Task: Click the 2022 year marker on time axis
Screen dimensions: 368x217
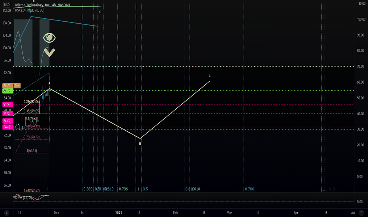Action: pyautogui.click(x=119, y=213)
